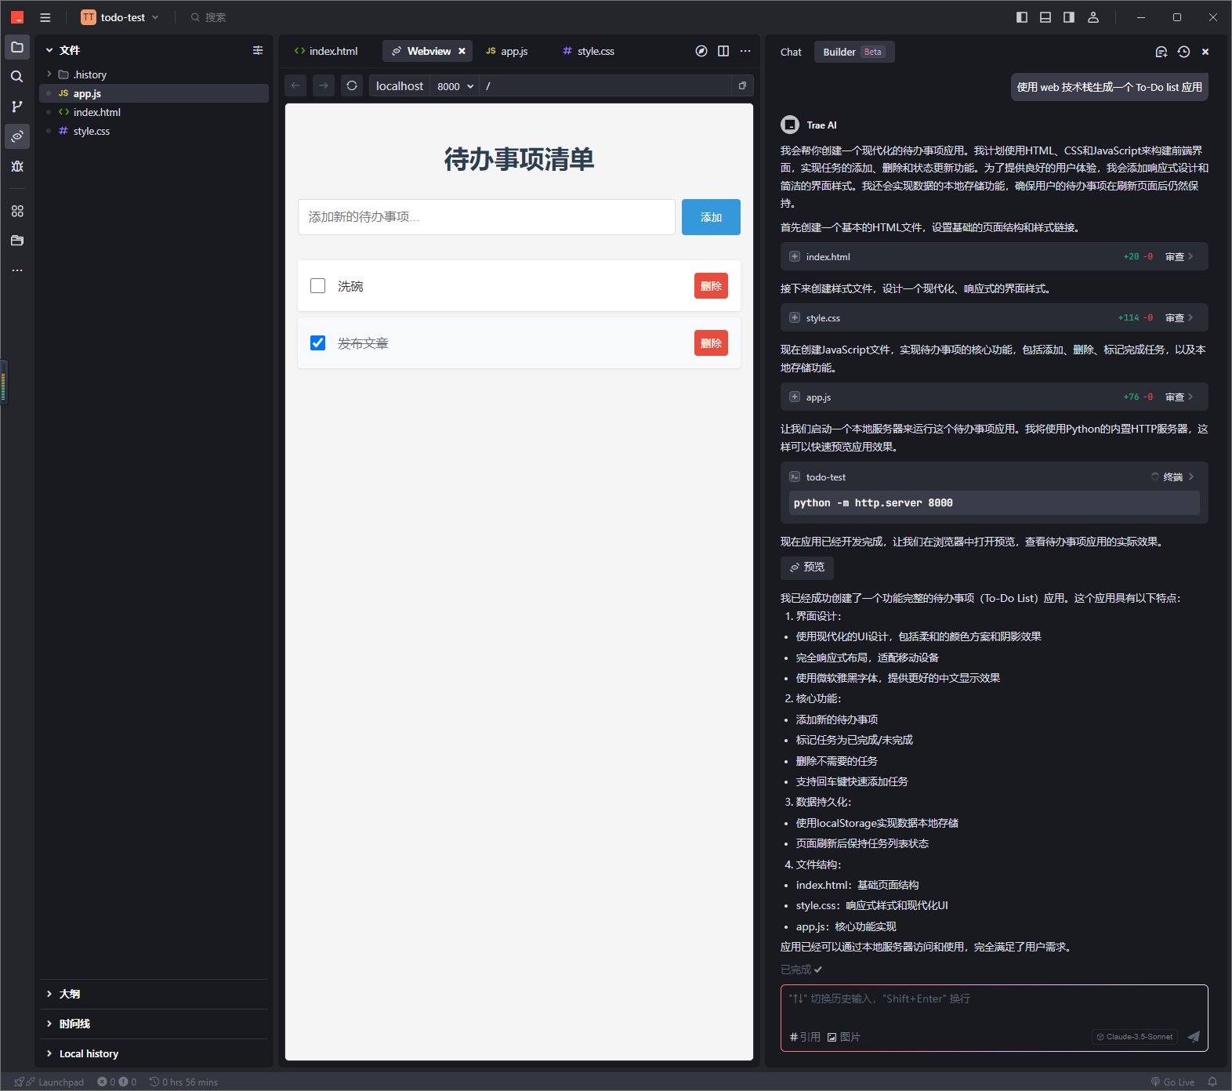Click 引用 reference in chat input

point(805,1036)
